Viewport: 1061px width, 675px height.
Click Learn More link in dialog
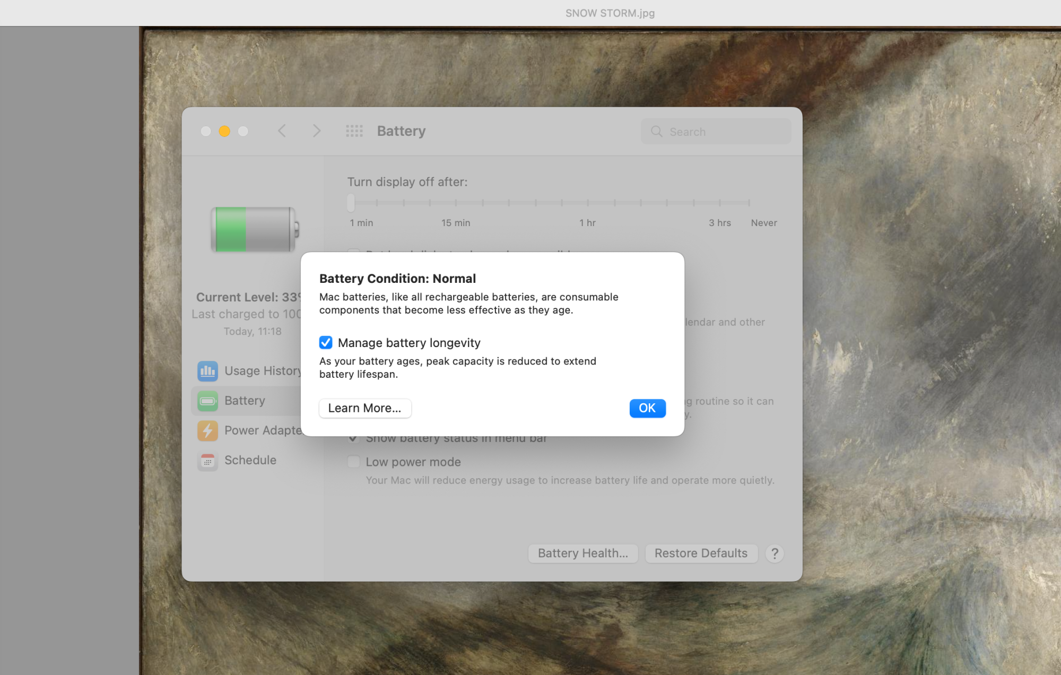click(x=365, y=408)
